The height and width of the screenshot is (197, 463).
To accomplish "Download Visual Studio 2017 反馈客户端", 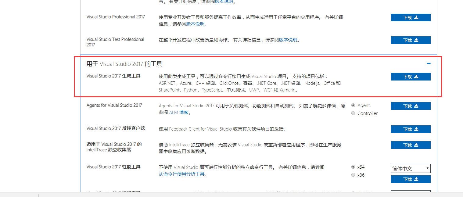I will coord(411,129).
